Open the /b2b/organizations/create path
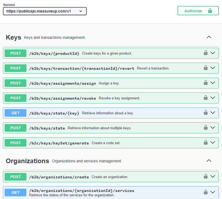 point(59,177)
